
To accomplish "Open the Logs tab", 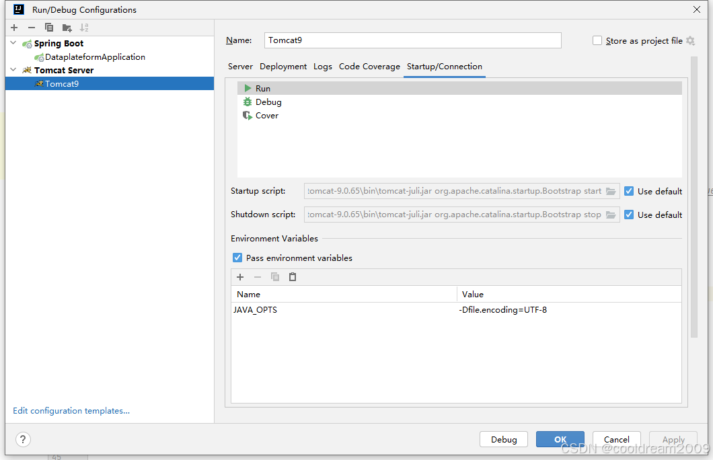I will pyautogui.click(x=322, y=67).
